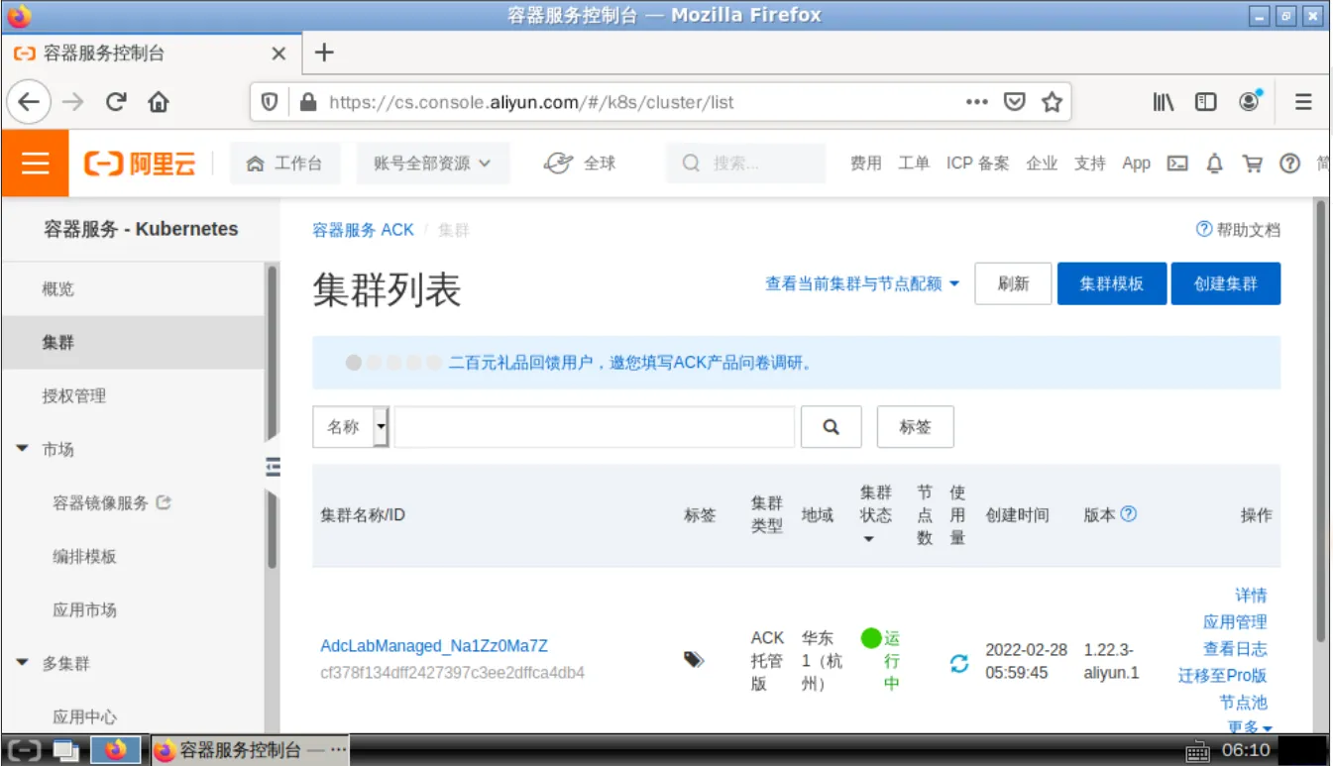Screen dimensions: 1333x766
Task: Go back with browser back arrow
Action: [x=29, y=102]
